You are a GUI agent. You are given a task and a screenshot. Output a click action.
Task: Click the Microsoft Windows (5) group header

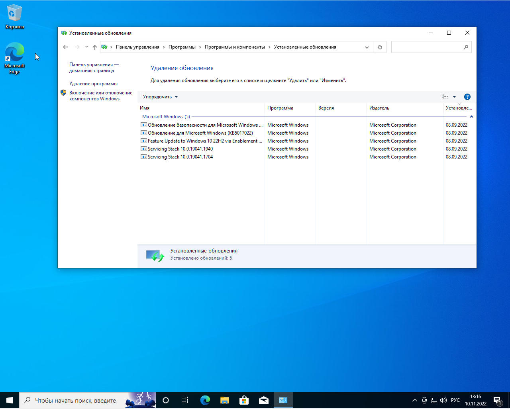pos(166,117)
